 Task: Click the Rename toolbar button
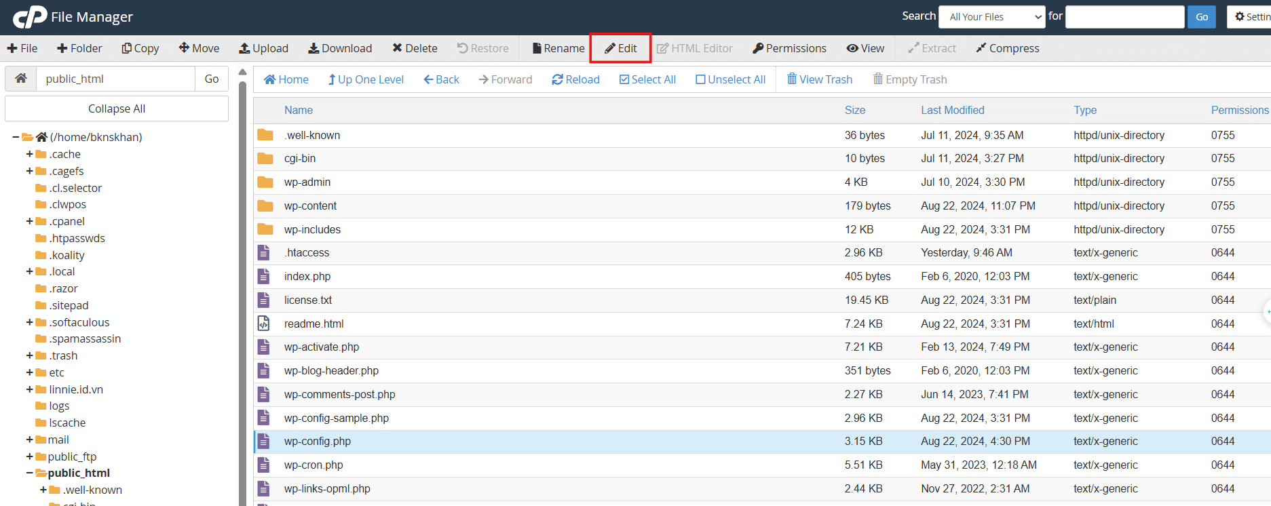tap(558, 48)
